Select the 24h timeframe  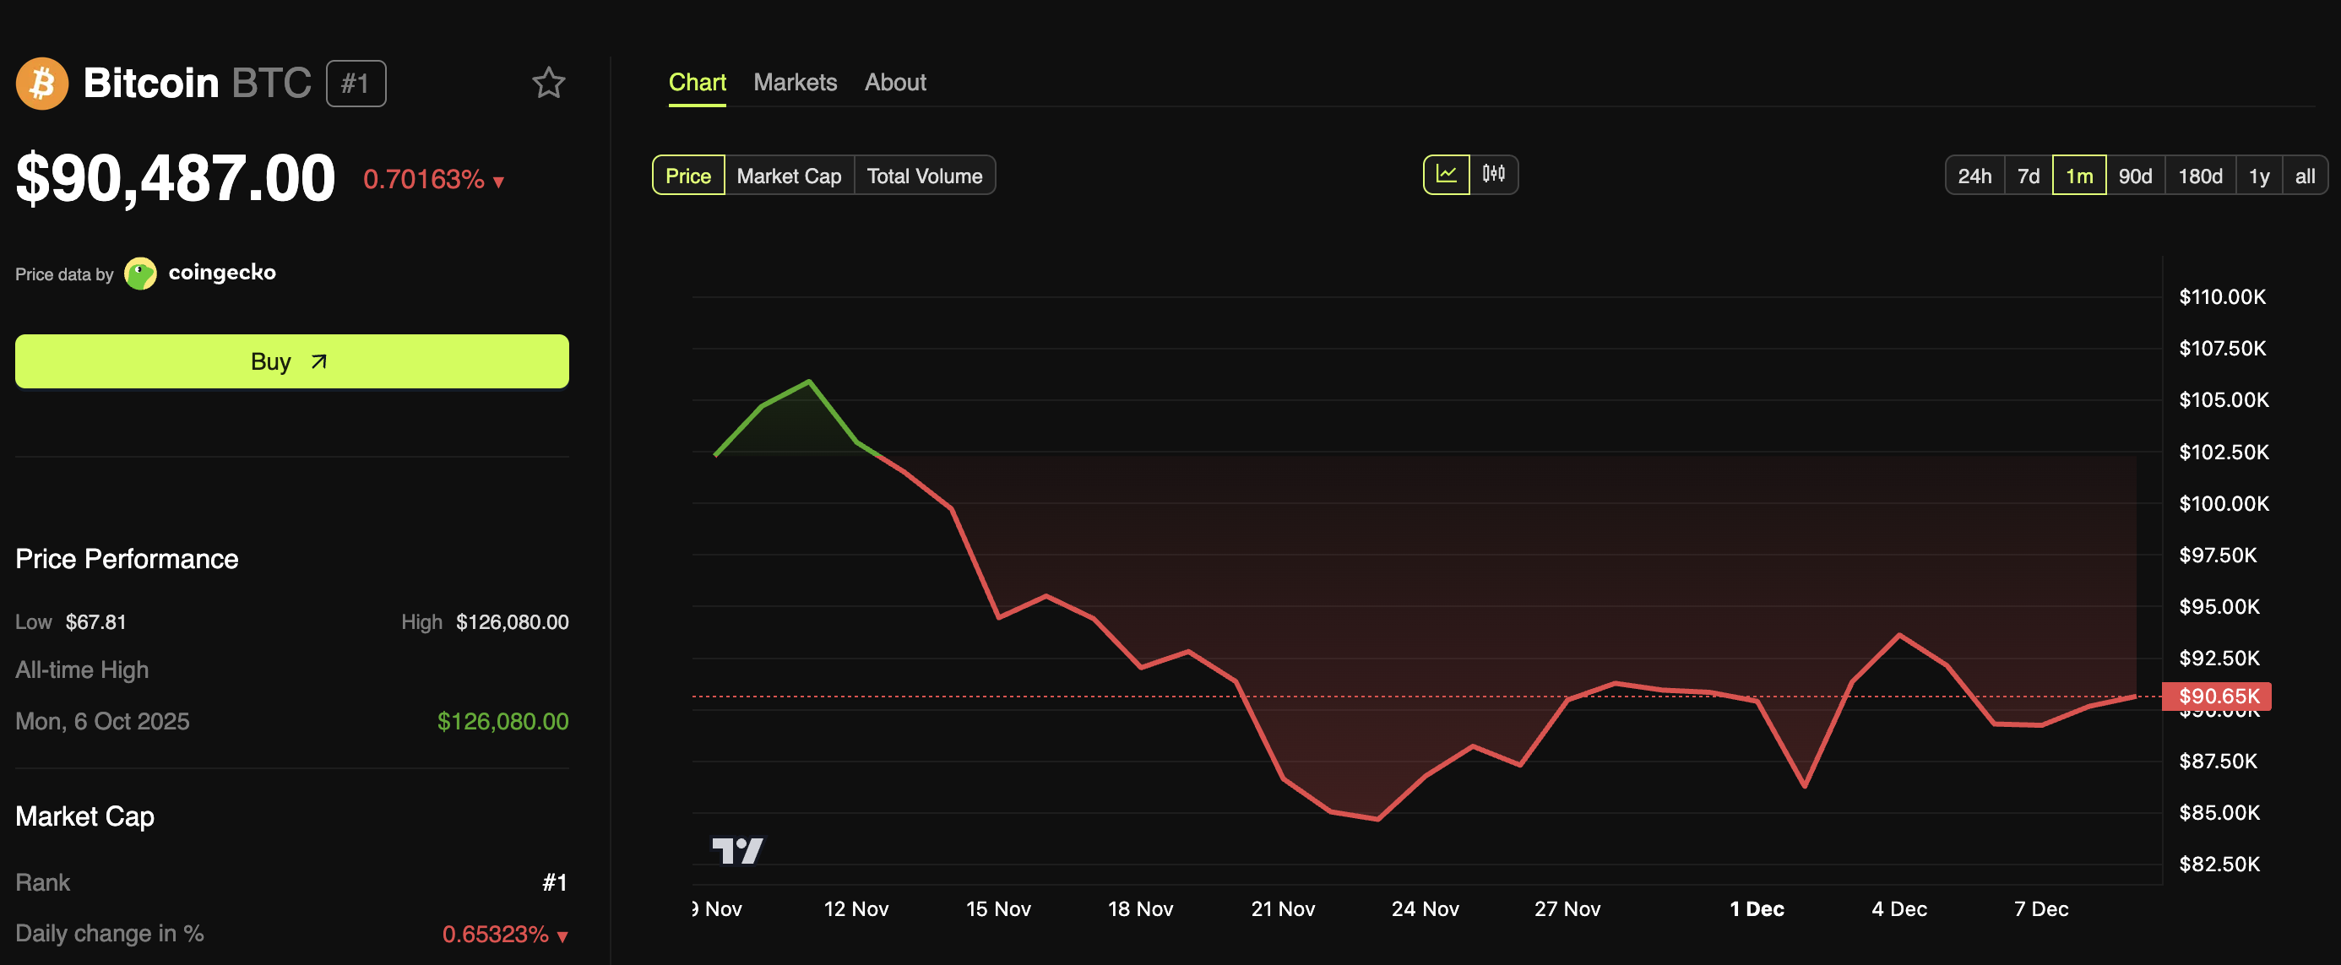(1974, 176)
